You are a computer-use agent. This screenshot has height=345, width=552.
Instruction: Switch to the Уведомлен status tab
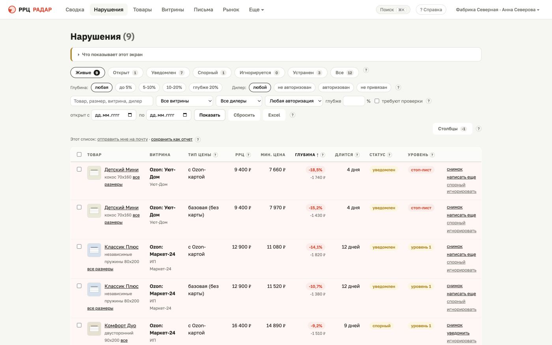(x=168, y=73)
